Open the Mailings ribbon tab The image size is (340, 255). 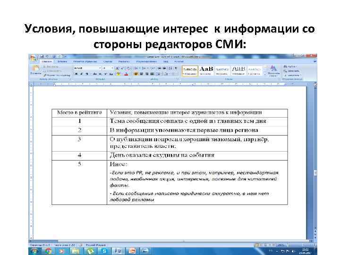124,62
